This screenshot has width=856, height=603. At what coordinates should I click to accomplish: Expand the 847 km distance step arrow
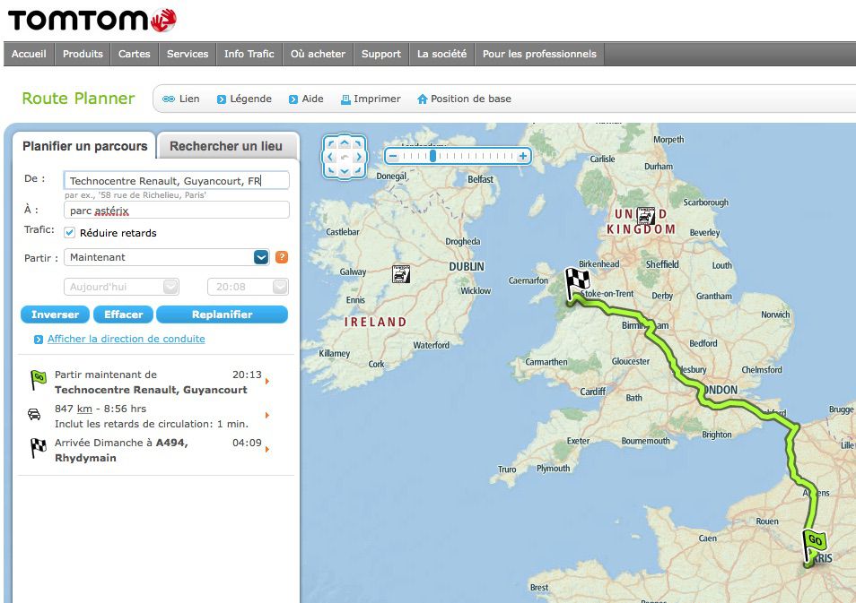[267, 416]
